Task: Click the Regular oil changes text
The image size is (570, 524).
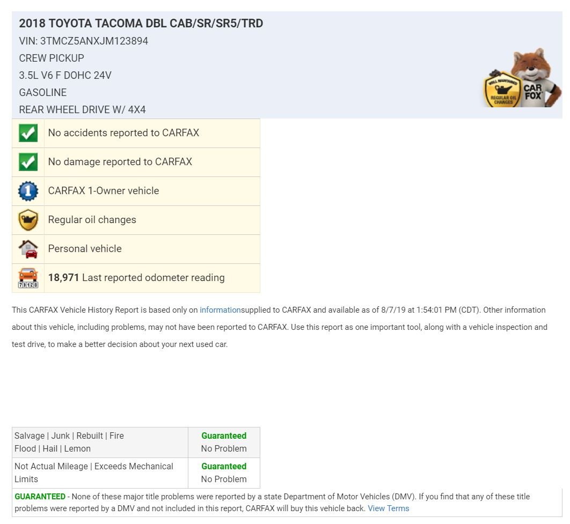Action: (x=92, y=220)
